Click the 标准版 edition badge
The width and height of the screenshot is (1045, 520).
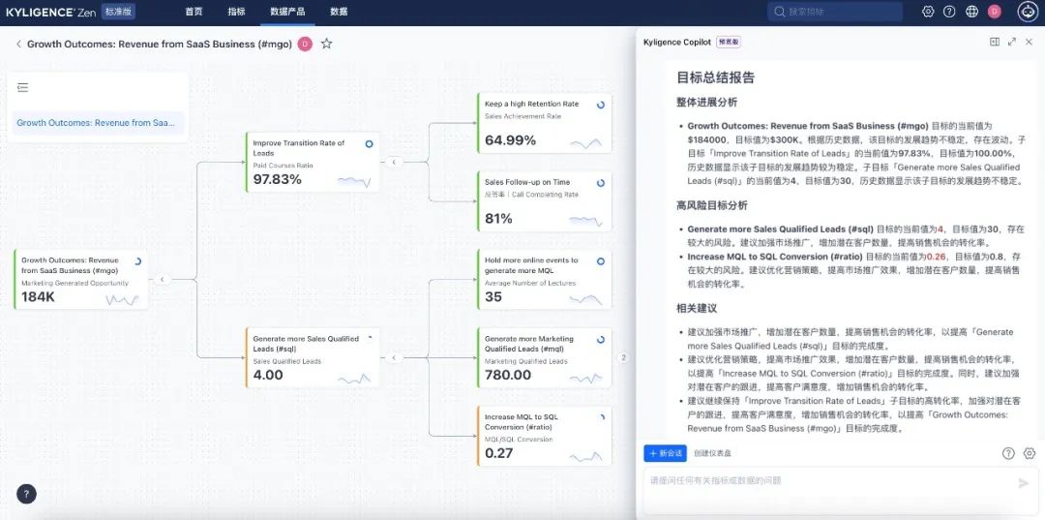pyautogui.click(x=118, y=12)
